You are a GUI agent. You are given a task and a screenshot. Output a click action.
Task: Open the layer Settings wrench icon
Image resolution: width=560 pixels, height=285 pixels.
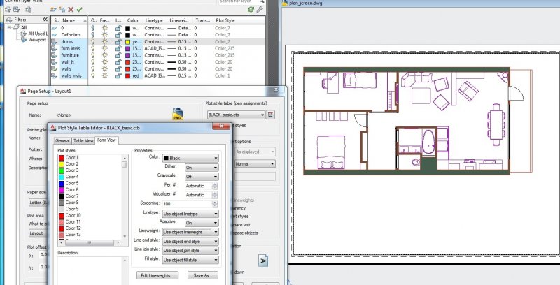pos(260,9)
